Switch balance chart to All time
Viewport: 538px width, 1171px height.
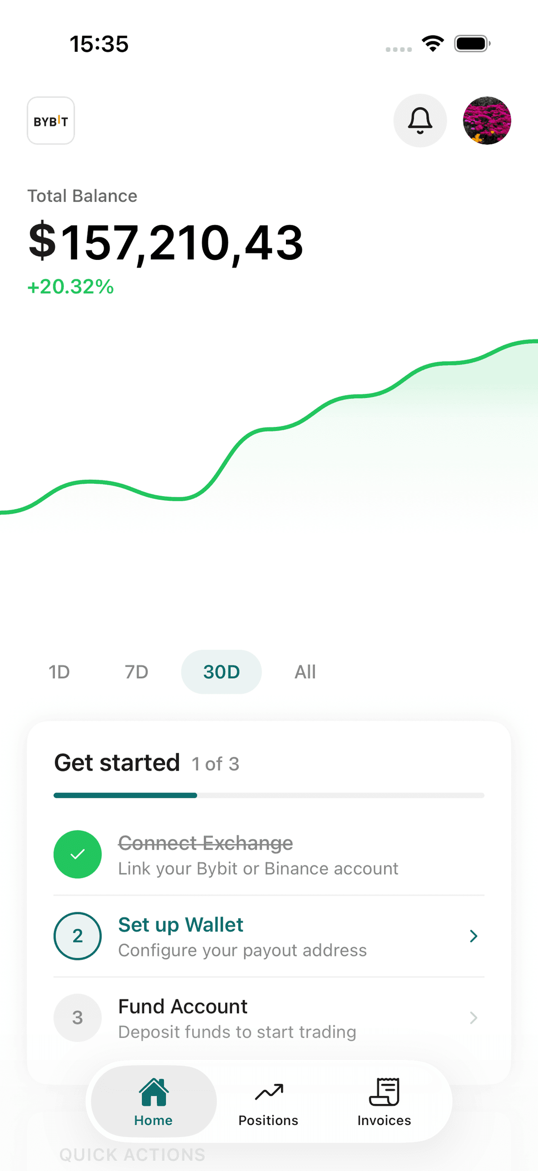(304, 672)
